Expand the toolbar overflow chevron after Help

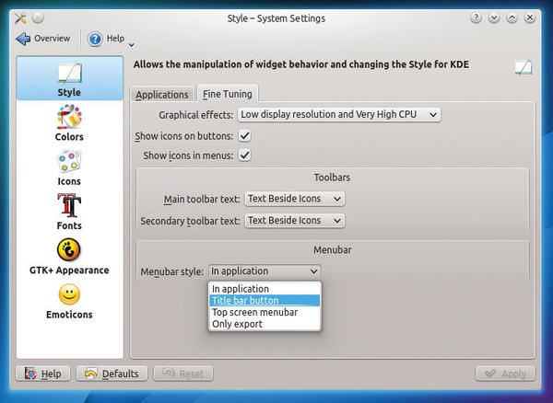[131, 45]
